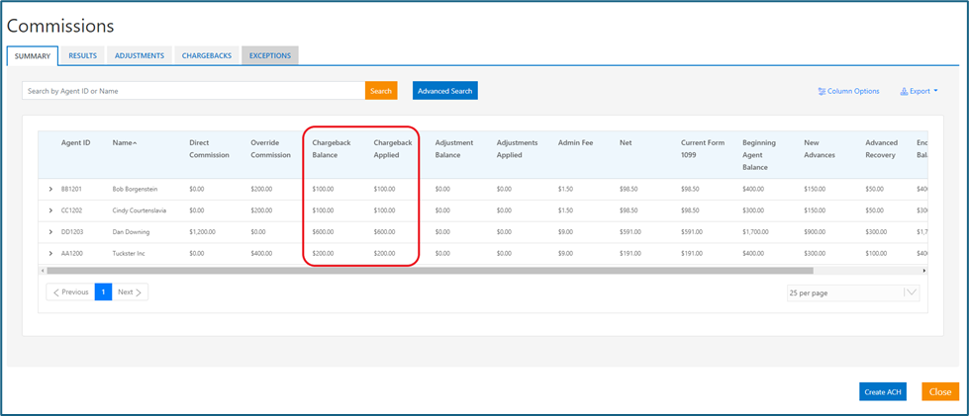Click Dan Downing's $900.00 new advances
This screenshot has width=969, height=416.
coord(816,232)
